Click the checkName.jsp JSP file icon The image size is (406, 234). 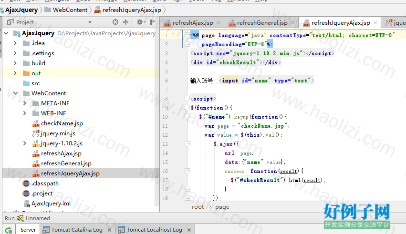(36, 123)
